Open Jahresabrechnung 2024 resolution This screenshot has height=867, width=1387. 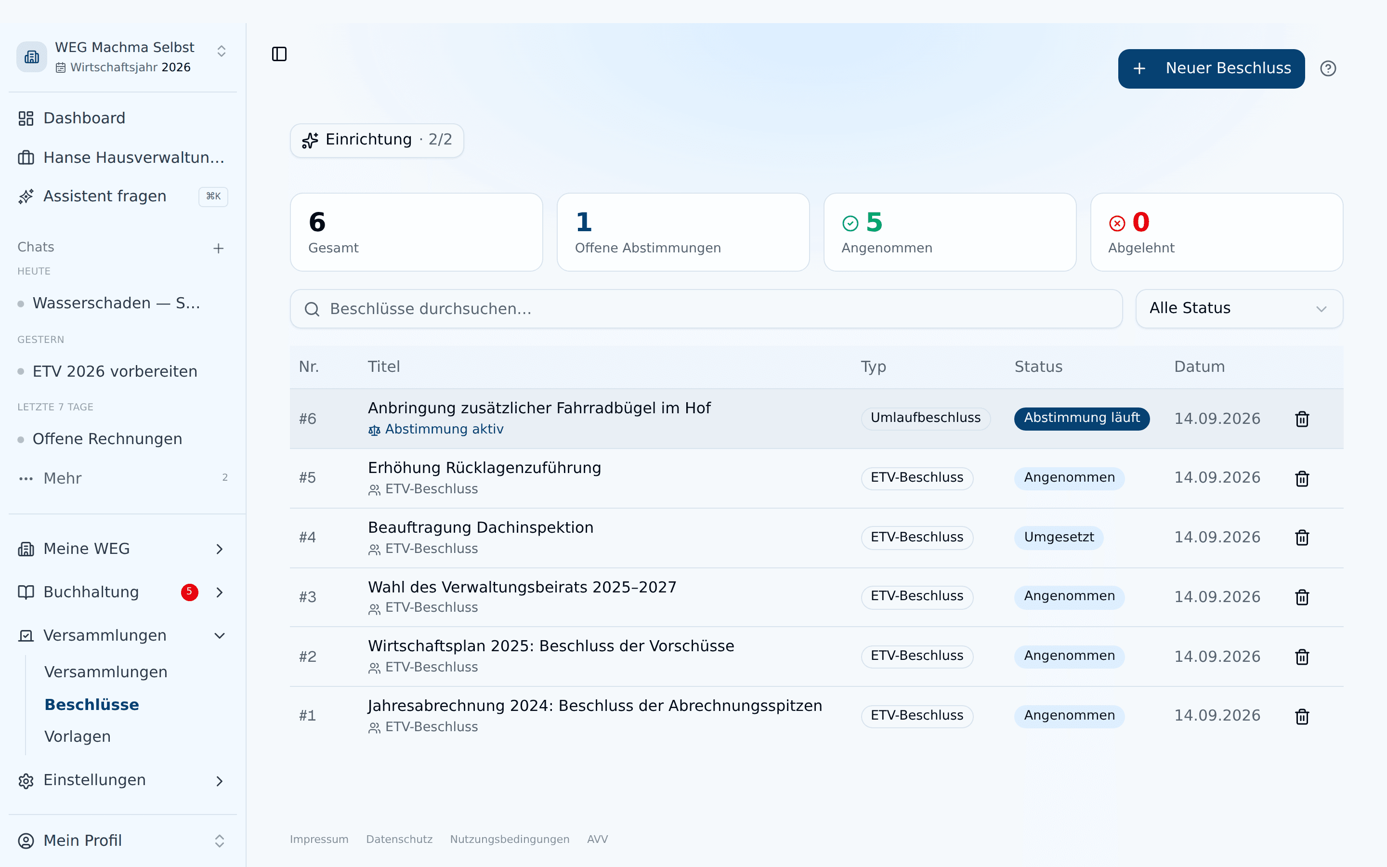[595, 706]
